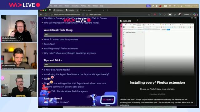The image size is (200, 112).
Task: Open the profile avatar in browser toolbar
Action: (180, 15)
